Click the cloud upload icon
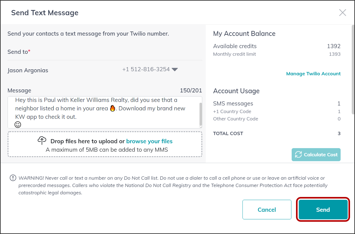 [42, 141]
